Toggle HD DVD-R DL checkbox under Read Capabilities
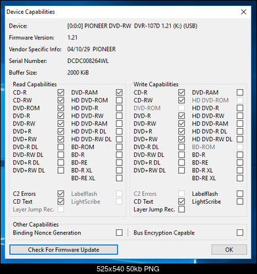The height and width of the screenshot is (274, 257). coord(119,131)
